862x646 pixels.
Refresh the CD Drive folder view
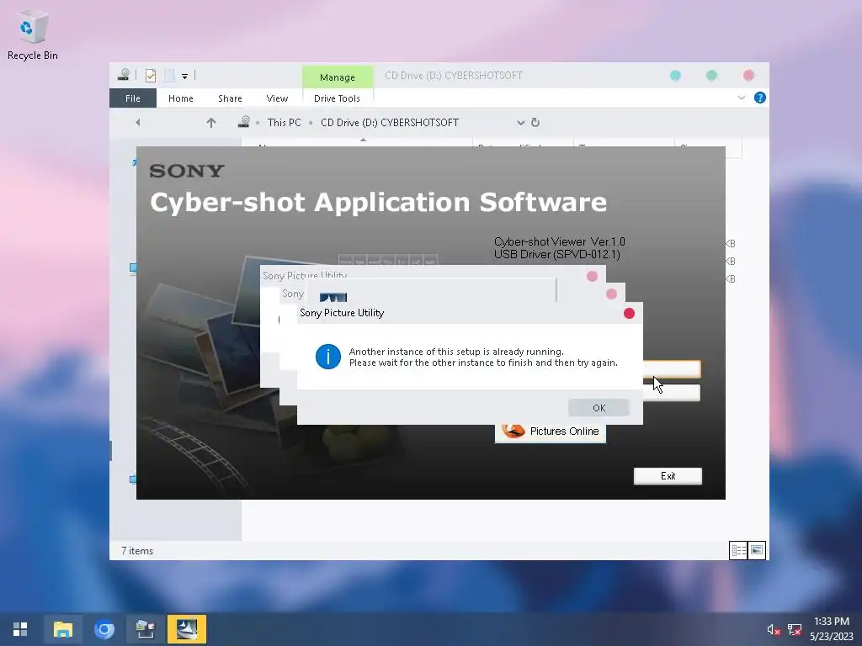click(535, 123)
